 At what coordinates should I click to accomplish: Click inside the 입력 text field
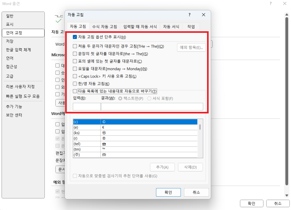tap(87, 106)
